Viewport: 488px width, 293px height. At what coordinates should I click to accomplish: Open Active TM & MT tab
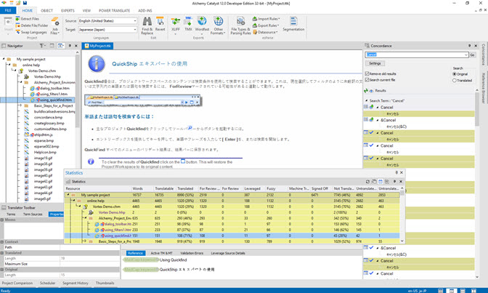click(161, 253)
